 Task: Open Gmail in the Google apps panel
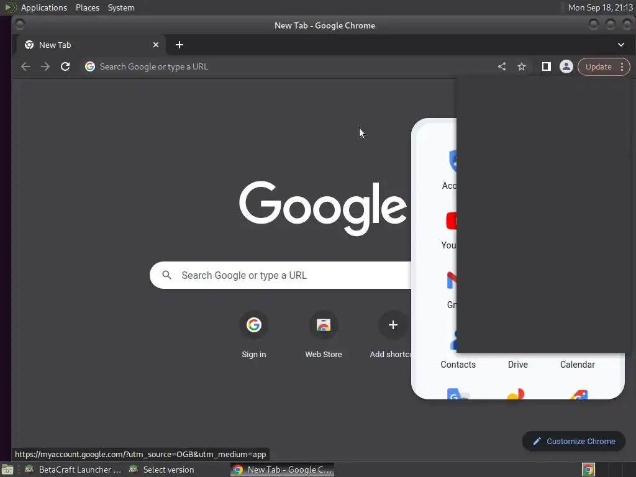452,290
